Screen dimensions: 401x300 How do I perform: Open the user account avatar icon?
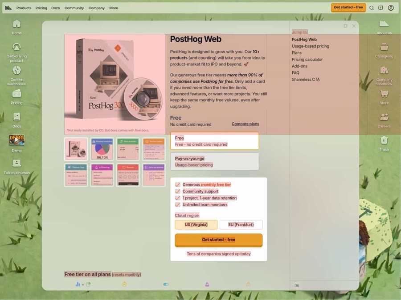click(391, 8)
